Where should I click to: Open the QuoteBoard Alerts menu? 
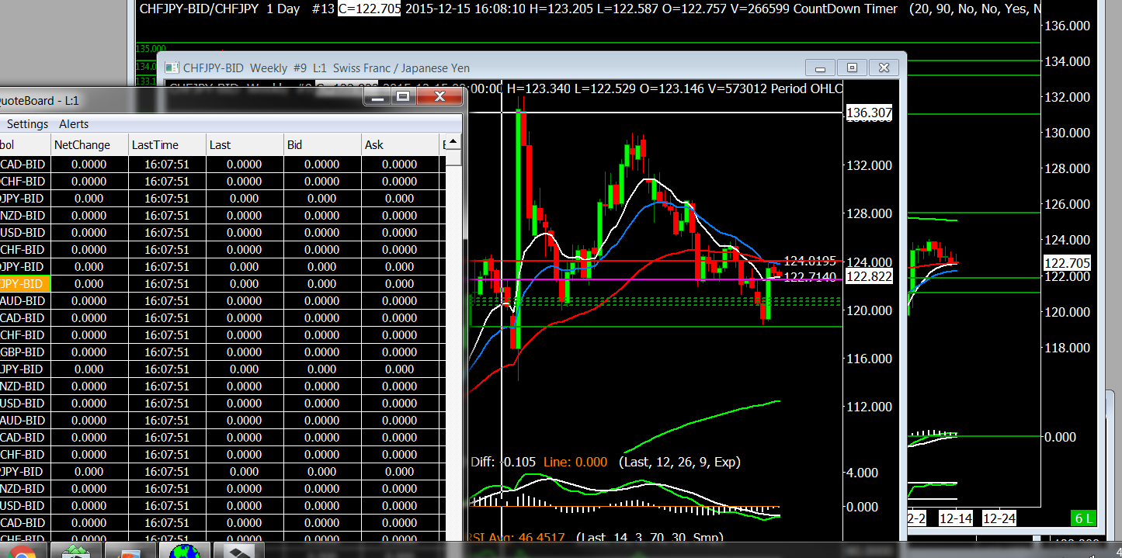tap(74, 124)
